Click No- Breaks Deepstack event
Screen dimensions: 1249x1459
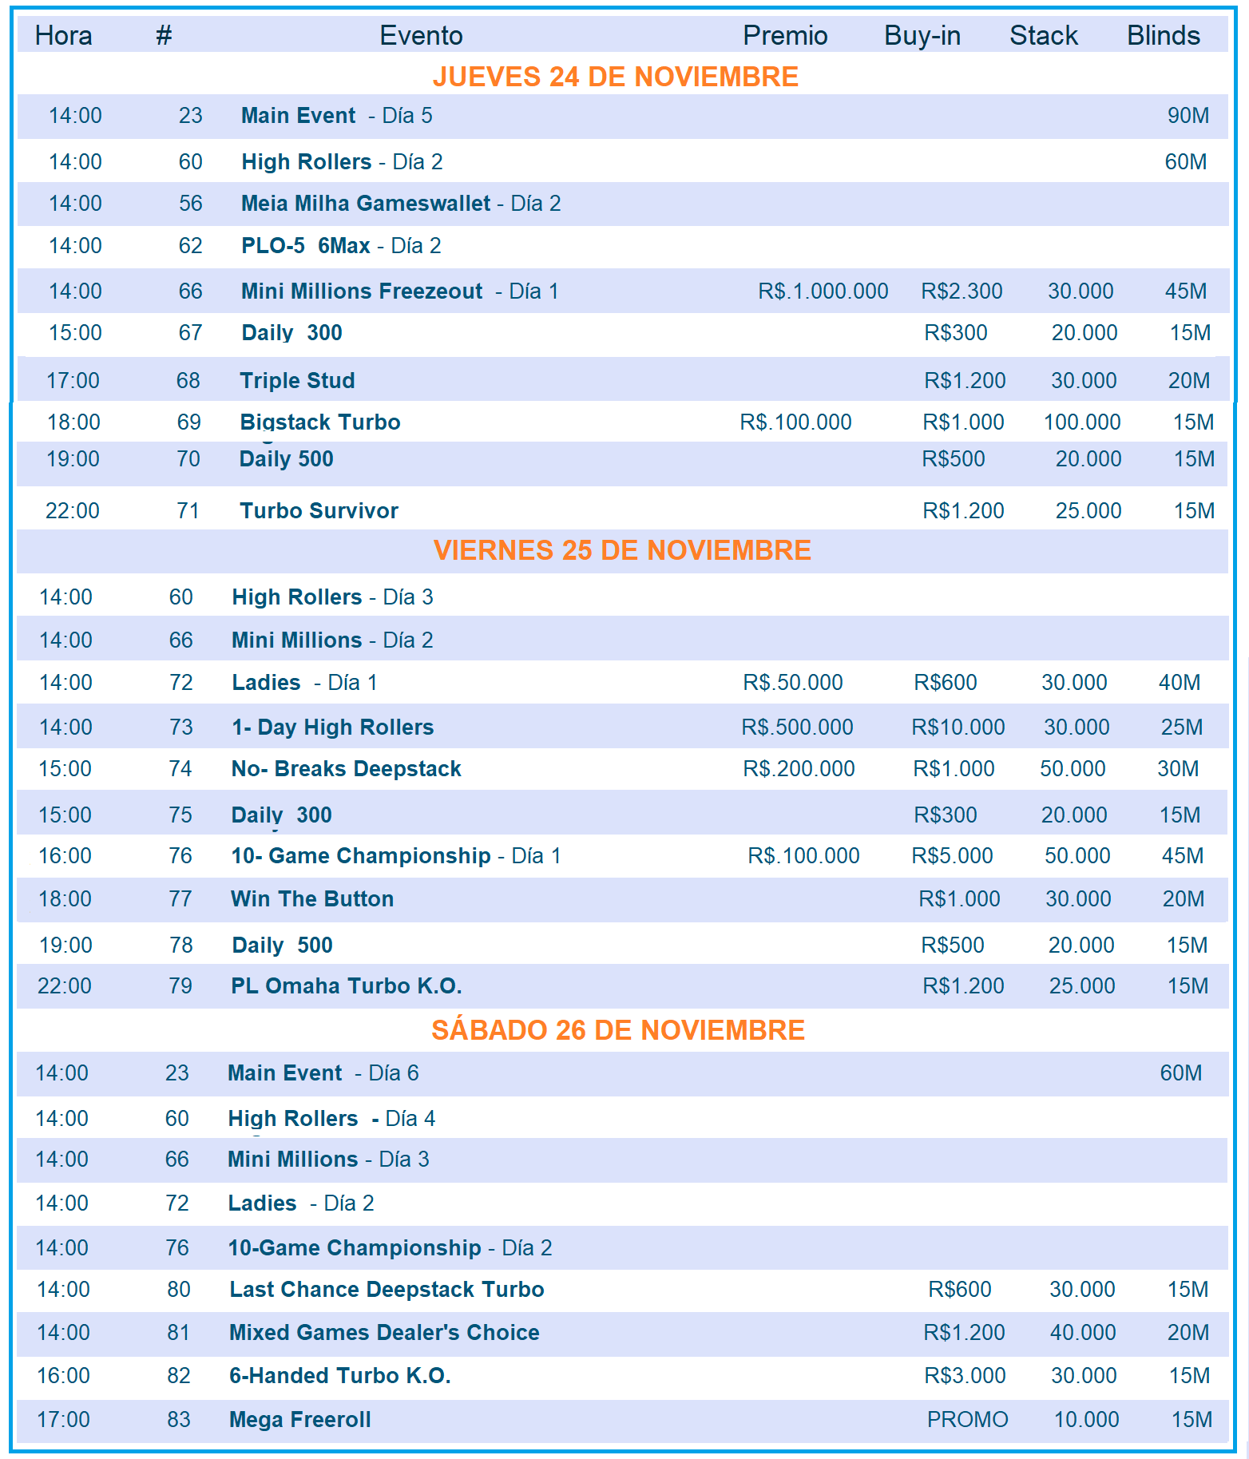(x=346, y=769)
